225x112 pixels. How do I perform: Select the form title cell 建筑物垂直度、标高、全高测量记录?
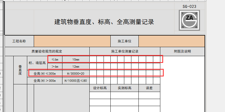104,22
